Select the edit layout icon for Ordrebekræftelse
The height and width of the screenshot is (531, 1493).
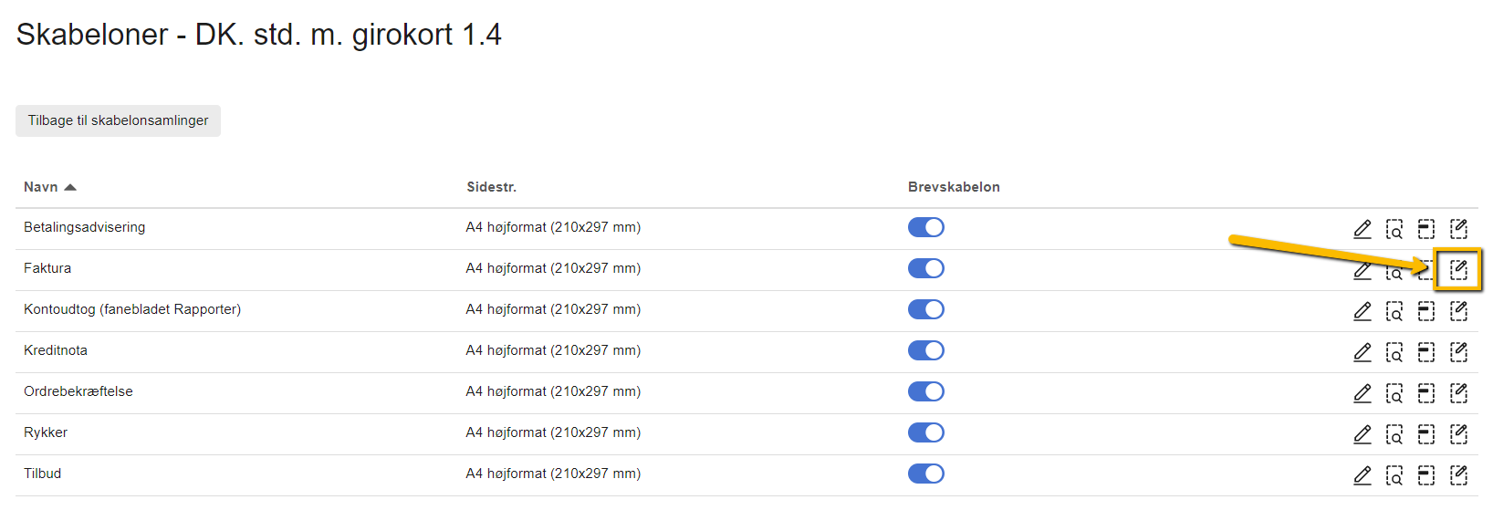click(1459, 391)
